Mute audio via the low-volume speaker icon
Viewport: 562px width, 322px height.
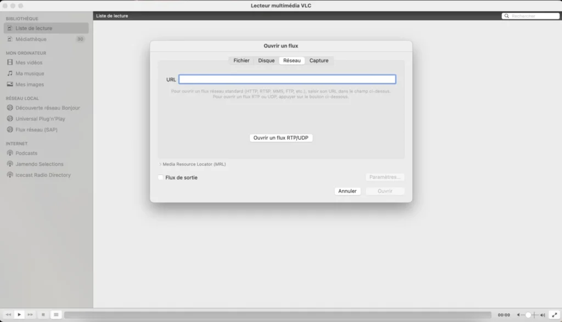coord(519,315)
